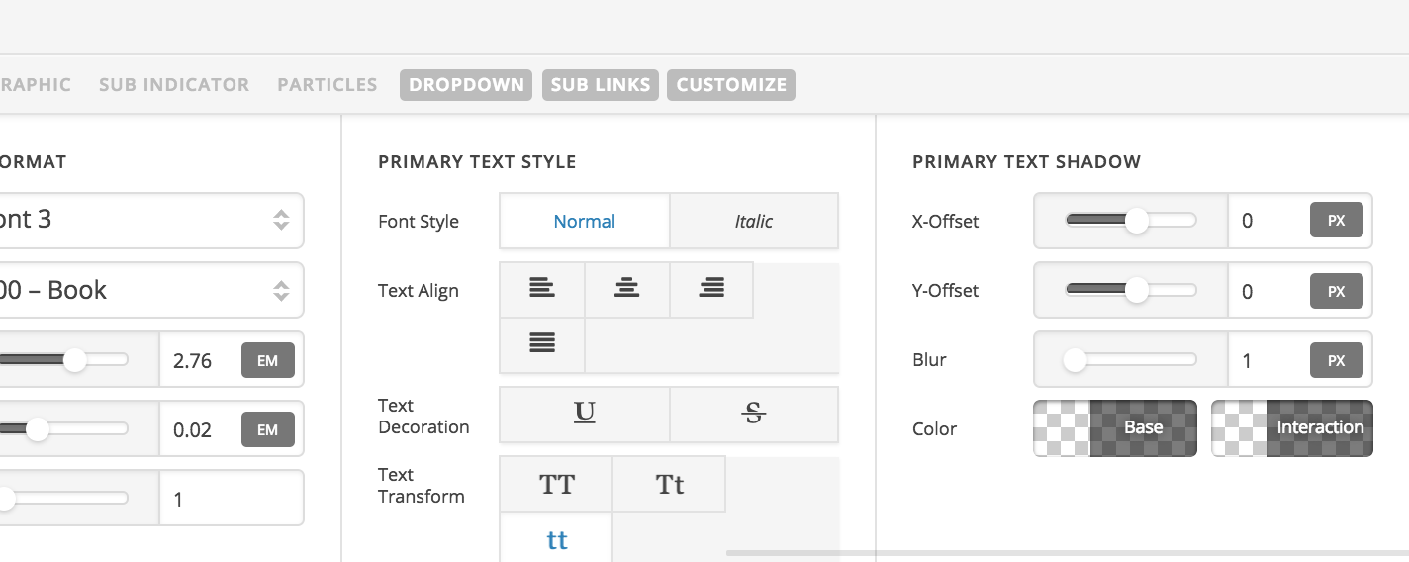The image size is (1409, 562).
Task: Apply underline text decoration
Action: coord(585,414)
